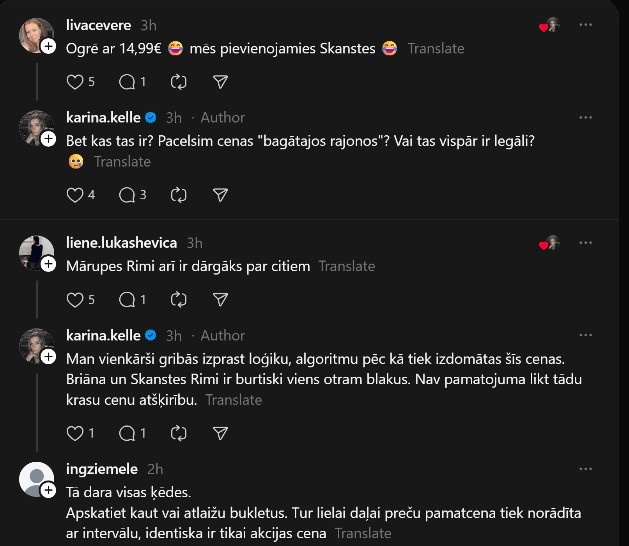Screen dimensions: 629x546
Task: Like livacevere's comment about Ogrē
Action: (x=75, y=82)
